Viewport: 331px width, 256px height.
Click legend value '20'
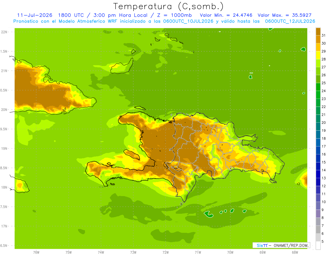324,123
